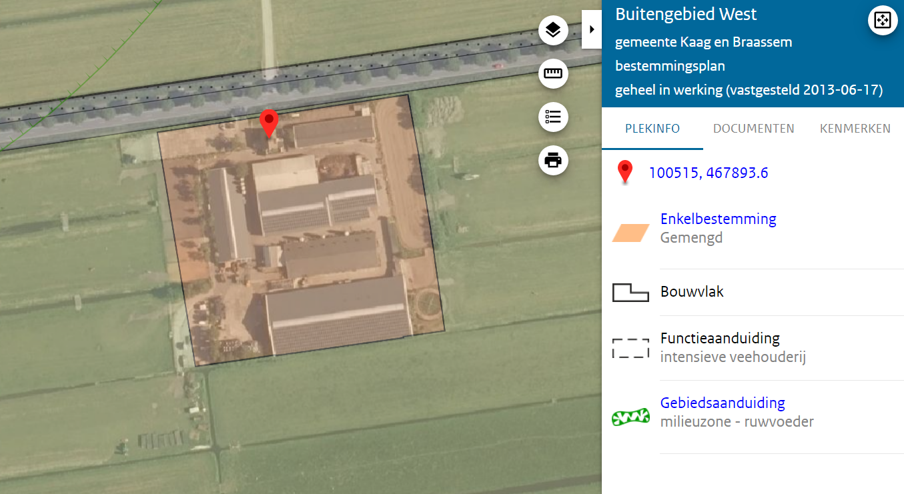Select the PLEKINFO tab
The width and height of the screenshot is (904, 494).
click(x=652, y=128)
